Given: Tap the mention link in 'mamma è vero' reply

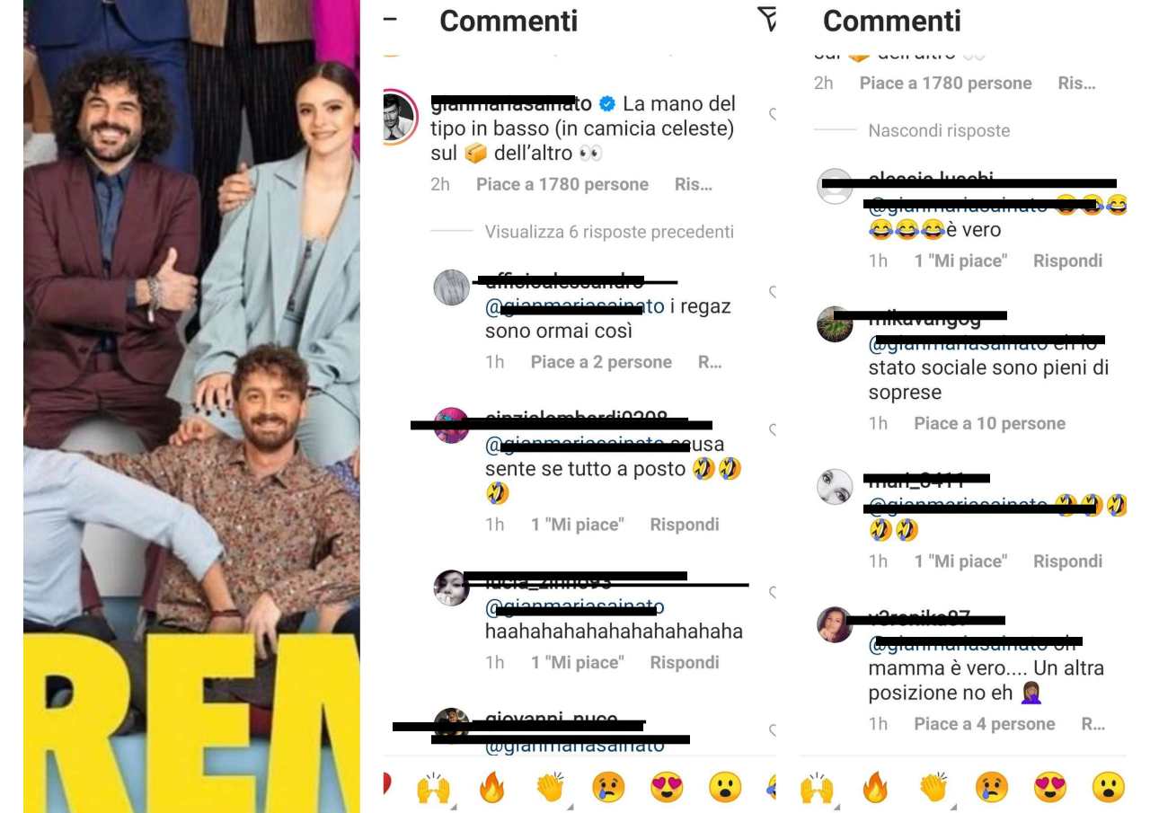Looking at the screenshot, I should (958, 643).
